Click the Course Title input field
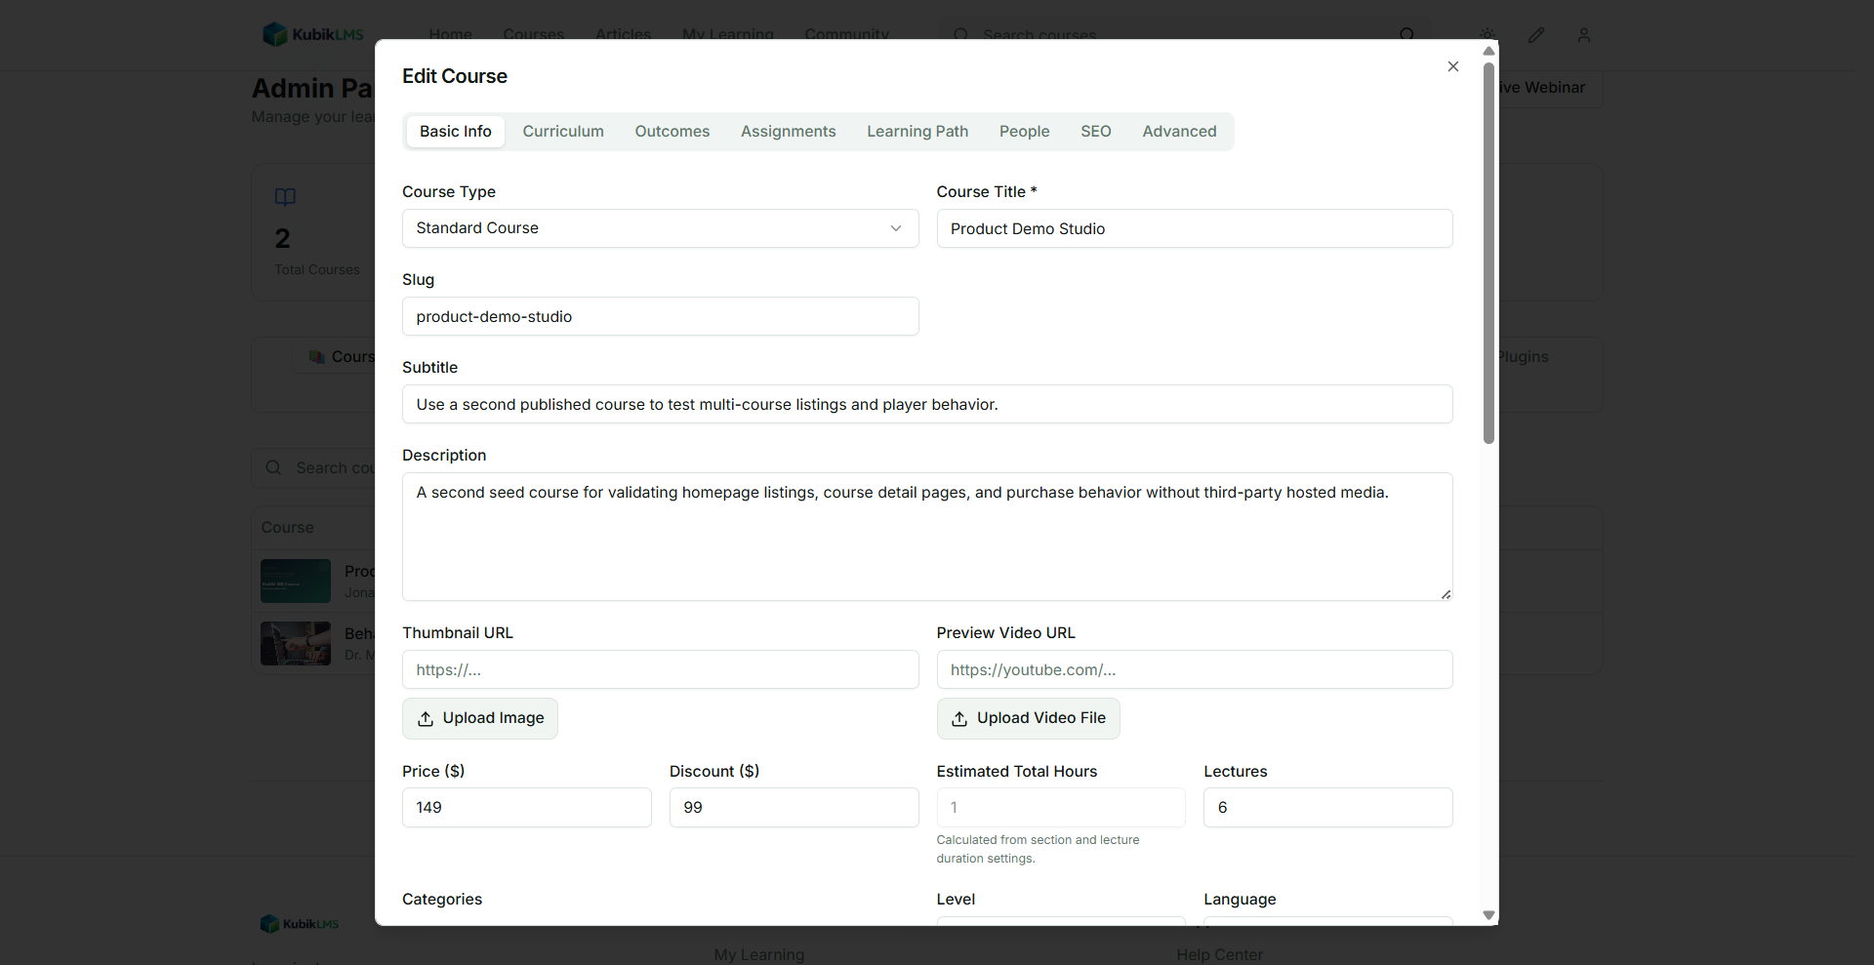The height and width of the screenshot is (965, 1874). coord(1195,228)
